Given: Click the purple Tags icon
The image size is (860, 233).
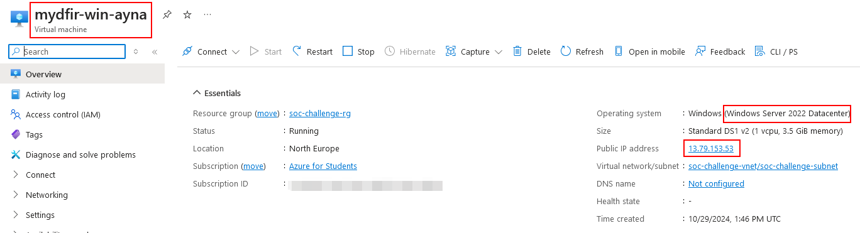Looking at the screenshot, I should [16, 134].
